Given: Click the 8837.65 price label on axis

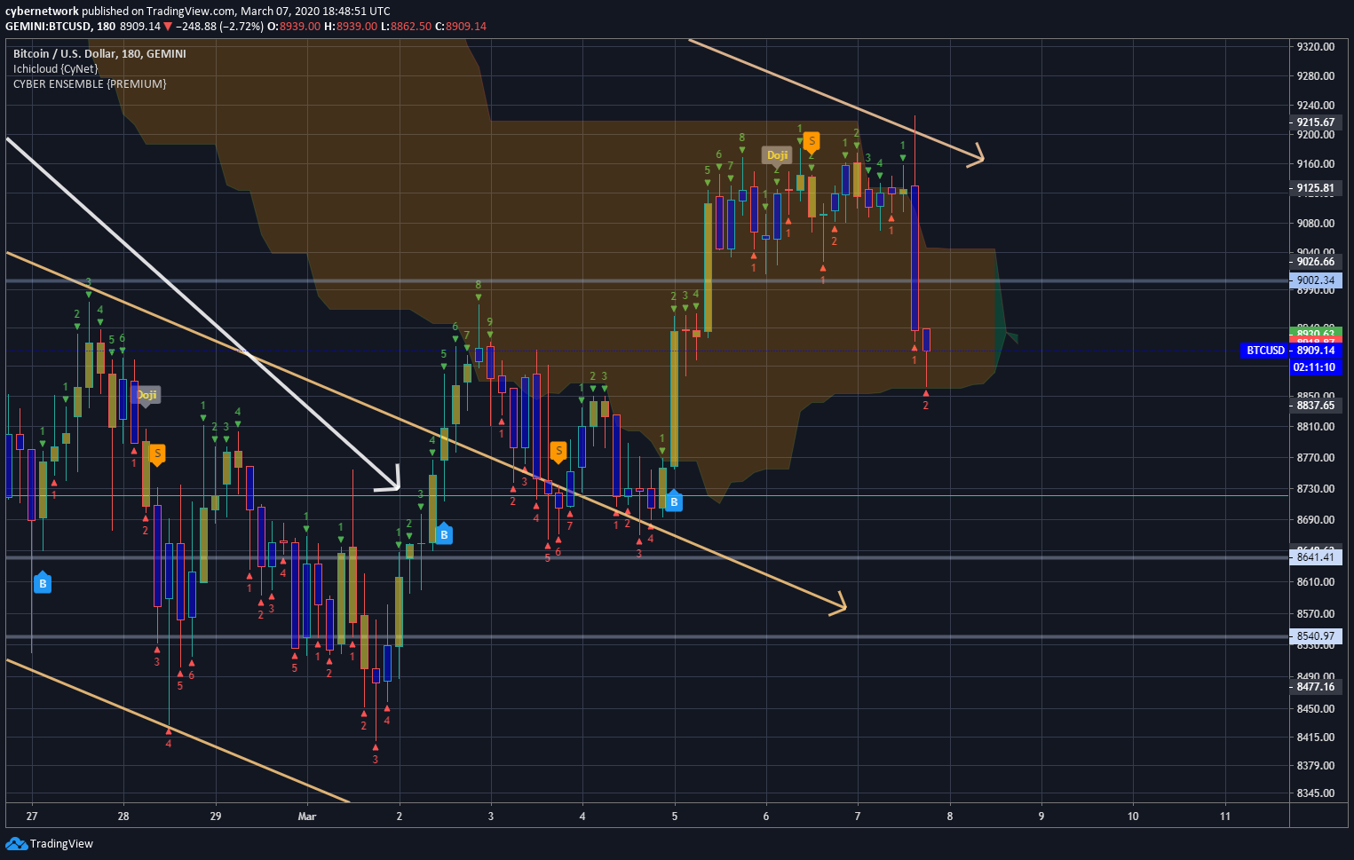Looking at the screenshot, I should click(x=1315, y=406).
